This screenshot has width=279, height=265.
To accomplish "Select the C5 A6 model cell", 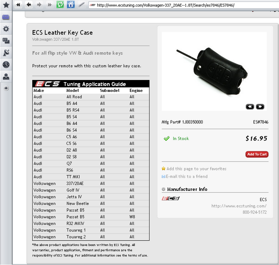I will pyautogui.click(x=71, y=137).
